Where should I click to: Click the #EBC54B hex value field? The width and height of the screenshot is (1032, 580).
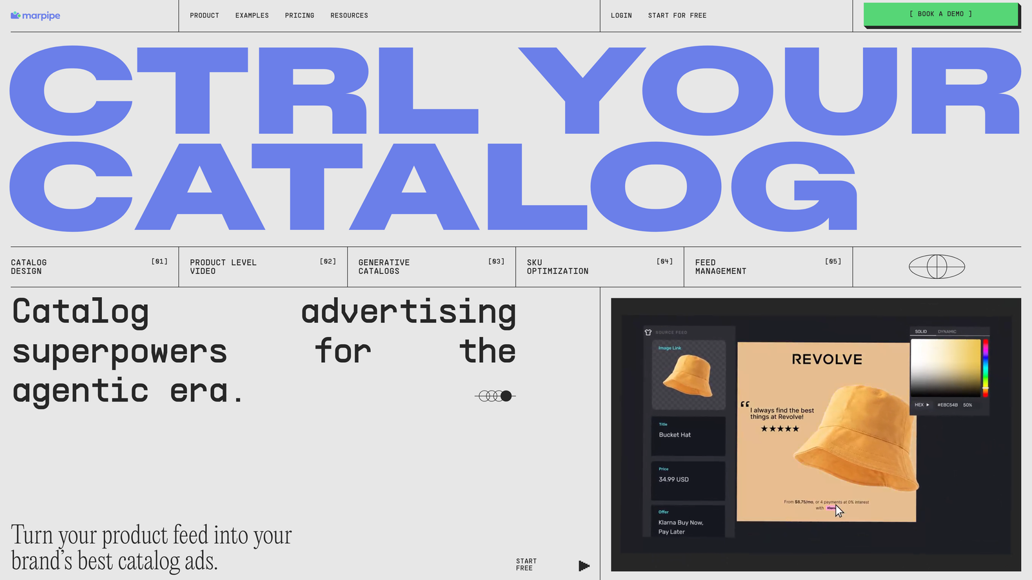click(x=948, y=405)
